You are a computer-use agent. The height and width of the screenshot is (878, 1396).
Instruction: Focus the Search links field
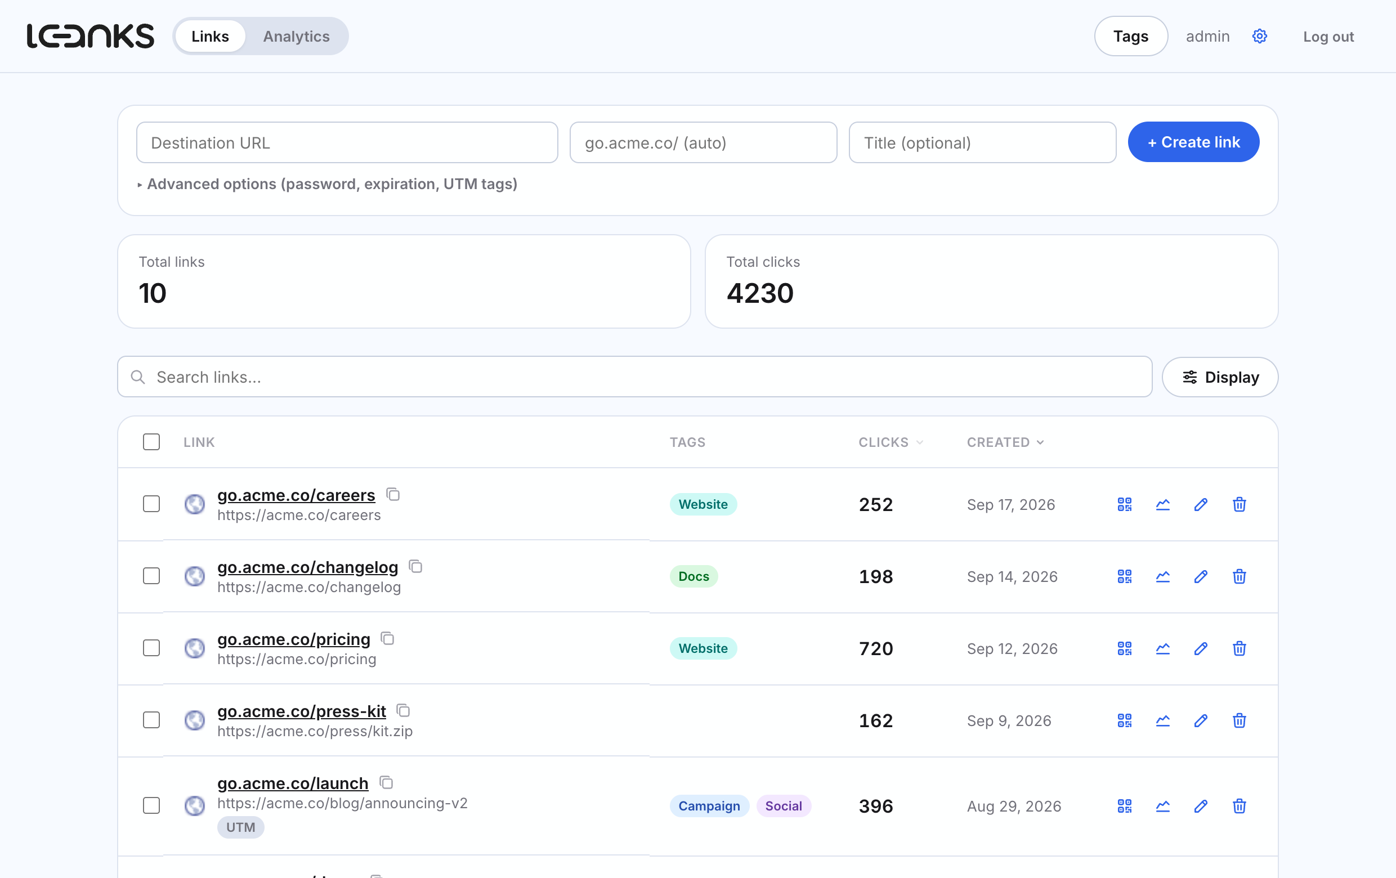634,377
